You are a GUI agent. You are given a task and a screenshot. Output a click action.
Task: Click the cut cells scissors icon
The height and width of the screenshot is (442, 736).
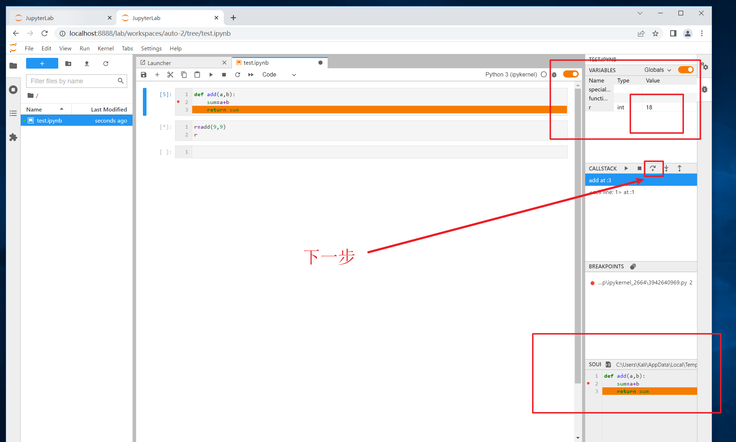170,75
